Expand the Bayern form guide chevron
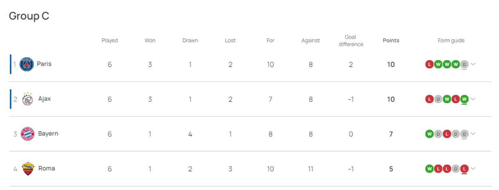Image resolution: width=499 pixels, height=190 pixels. click(473, 133)
